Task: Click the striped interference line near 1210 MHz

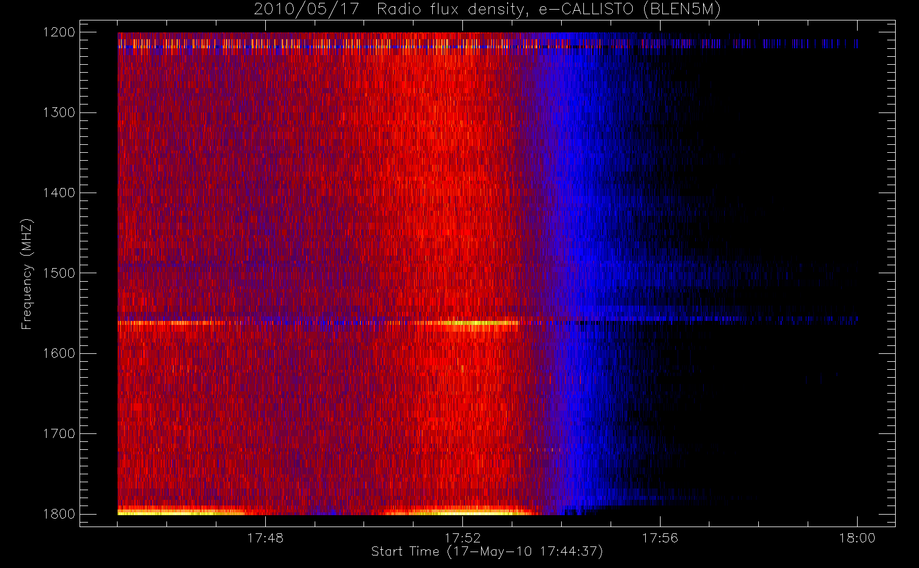Action: point(487,43)
